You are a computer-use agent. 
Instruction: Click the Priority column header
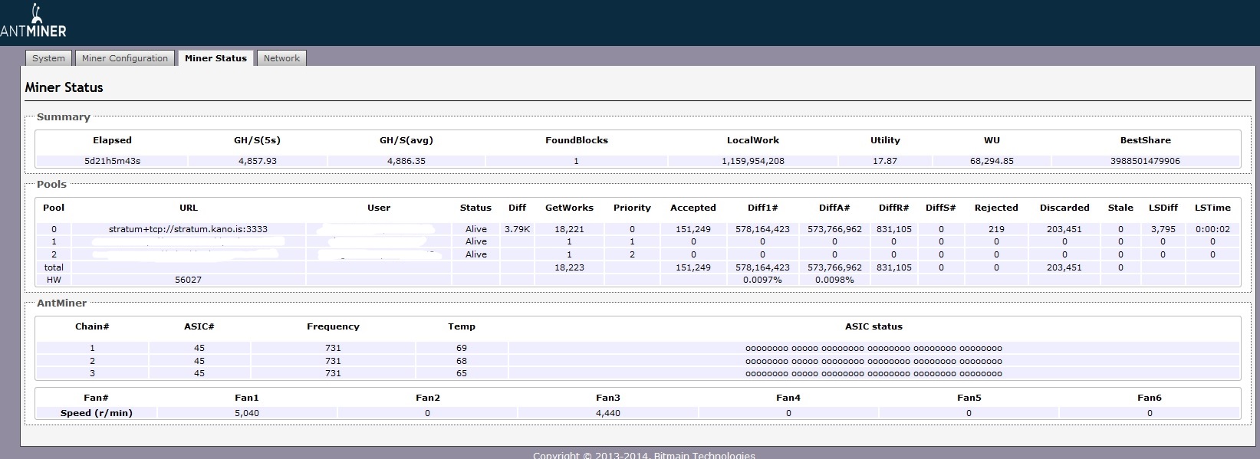coord(632,208)
